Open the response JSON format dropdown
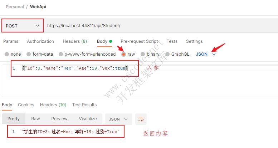This screenshot has width=278, height=148. point(119,119)
